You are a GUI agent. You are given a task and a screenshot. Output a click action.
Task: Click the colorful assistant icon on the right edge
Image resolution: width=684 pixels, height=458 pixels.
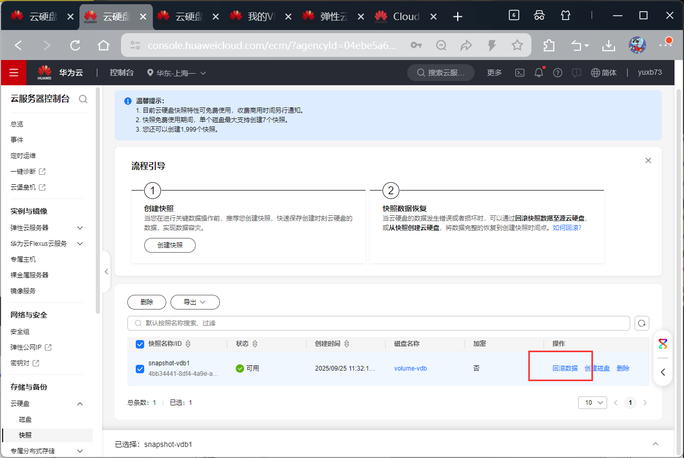663,344
